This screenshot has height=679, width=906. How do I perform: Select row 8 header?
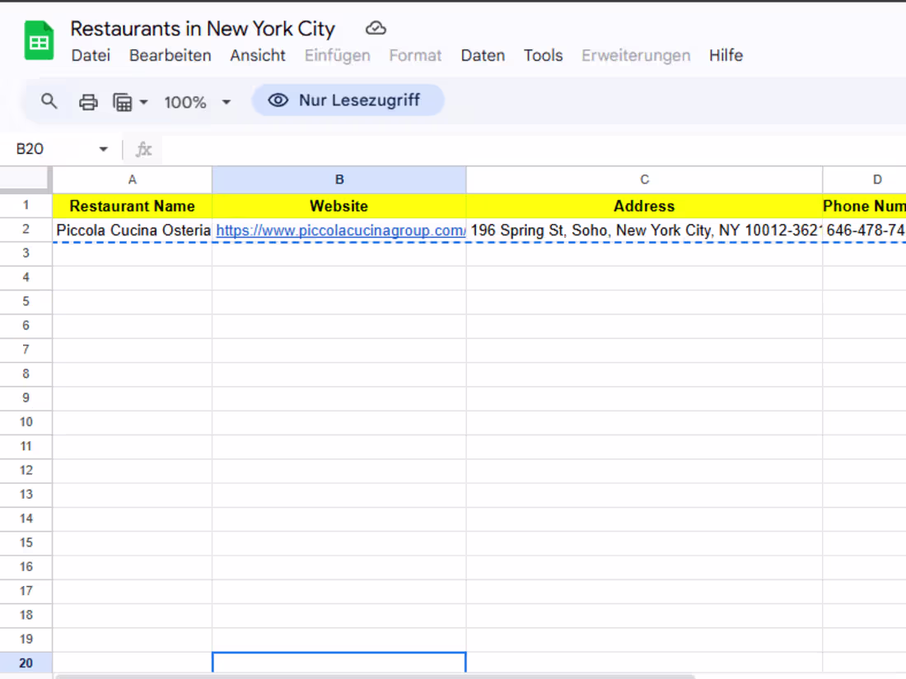(26, 374)
